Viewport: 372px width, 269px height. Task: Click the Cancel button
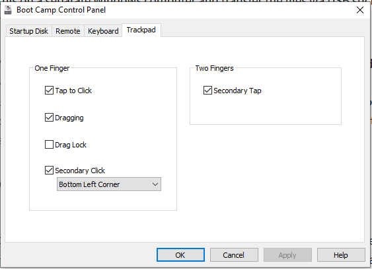(x=234, y=255)
